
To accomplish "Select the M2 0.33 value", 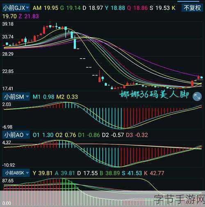I will (x=67, y=97).
